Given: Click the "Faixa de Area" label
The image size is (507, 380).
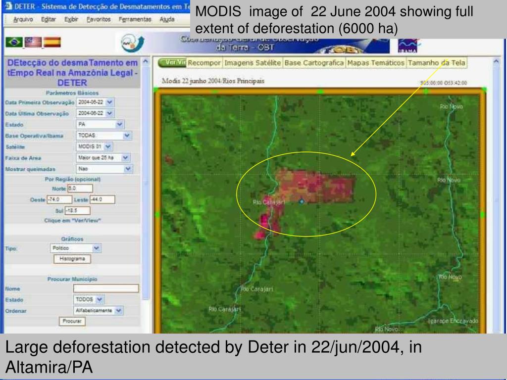Looking at the screenshot, I should [23, 158].
